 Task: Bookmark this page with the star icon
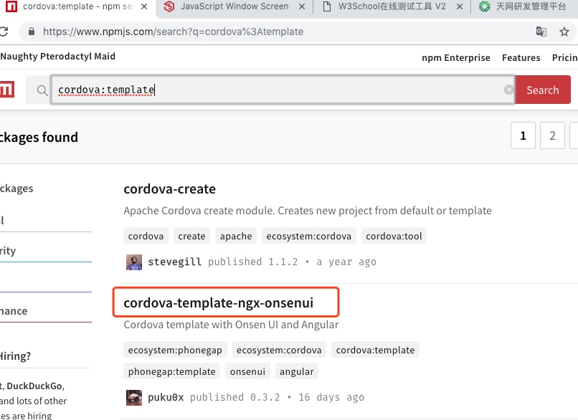(x=564, y=32)
